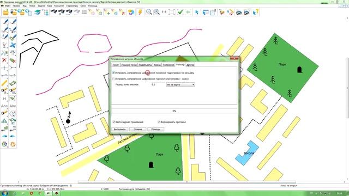Click the dialog's 'Помощь' button

click(155, 130)
